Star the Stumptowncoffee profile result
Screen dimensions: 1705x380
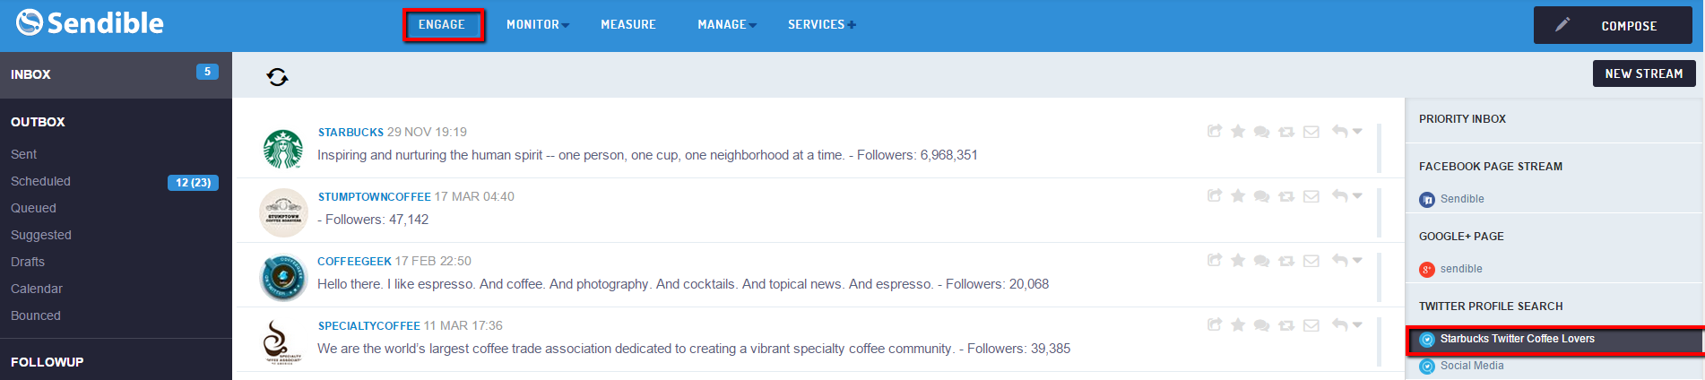pos(1238,196)
